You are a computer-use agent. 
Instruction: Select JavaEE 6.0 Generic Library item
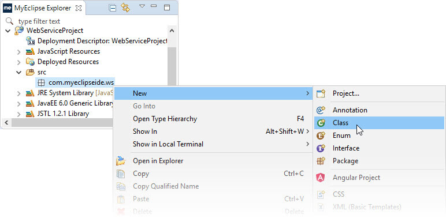(76, 103)
